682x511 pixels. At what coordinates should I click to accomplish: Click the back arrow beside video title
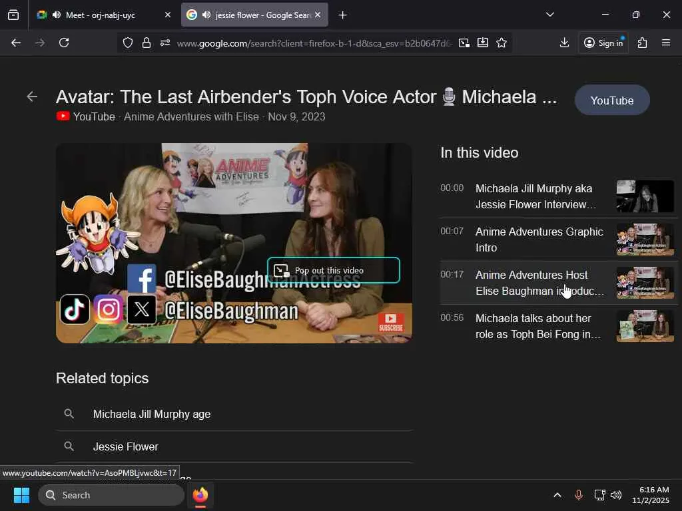(x=32, y=96)
